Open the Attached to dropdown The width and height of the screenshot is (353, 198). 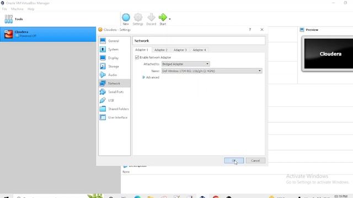click(x=186, y=64)
